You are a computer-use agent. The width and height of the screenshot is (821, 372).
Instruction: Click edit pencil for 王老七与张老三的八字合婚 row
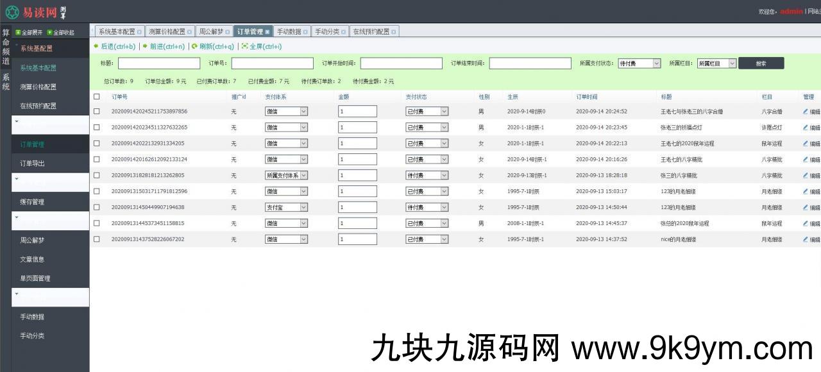(806, 112)
